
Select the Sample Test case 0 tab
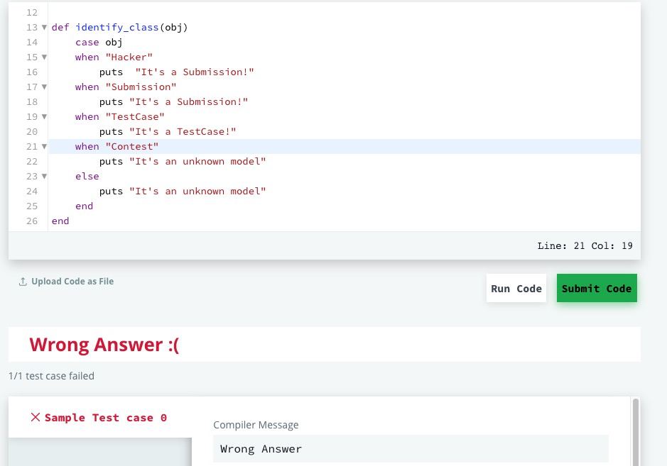(100, 417)
